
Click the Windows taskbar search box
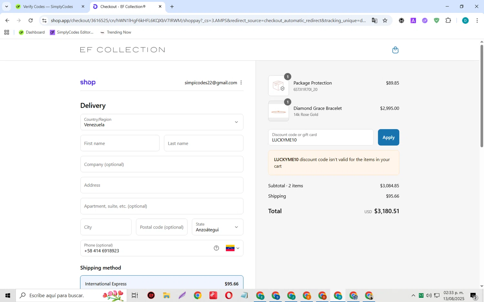coord(71,295)
